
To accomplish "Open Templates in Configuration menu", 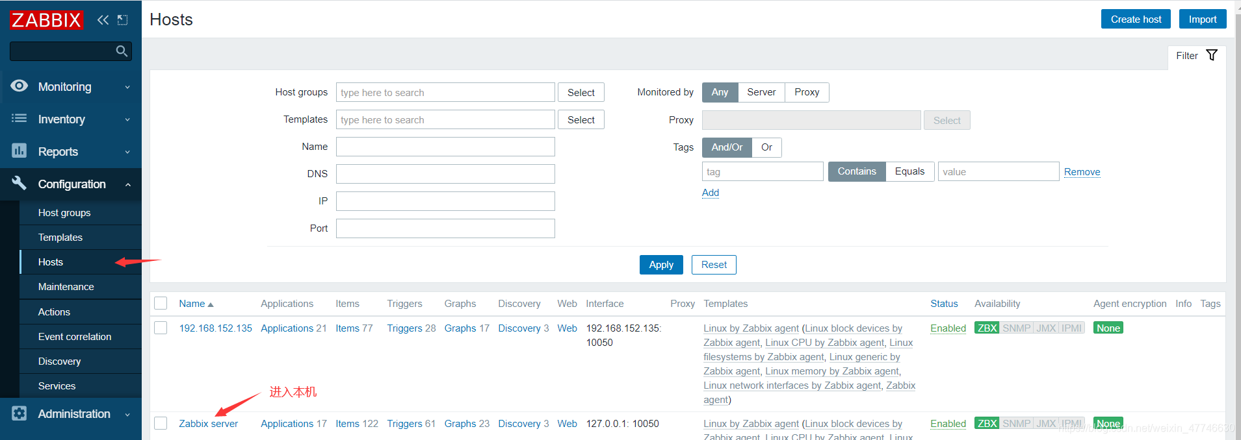I will coord(81,238).
